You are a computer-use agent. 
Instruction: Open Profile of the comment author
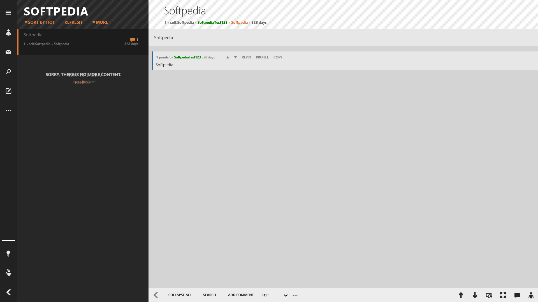click(262, 57)
